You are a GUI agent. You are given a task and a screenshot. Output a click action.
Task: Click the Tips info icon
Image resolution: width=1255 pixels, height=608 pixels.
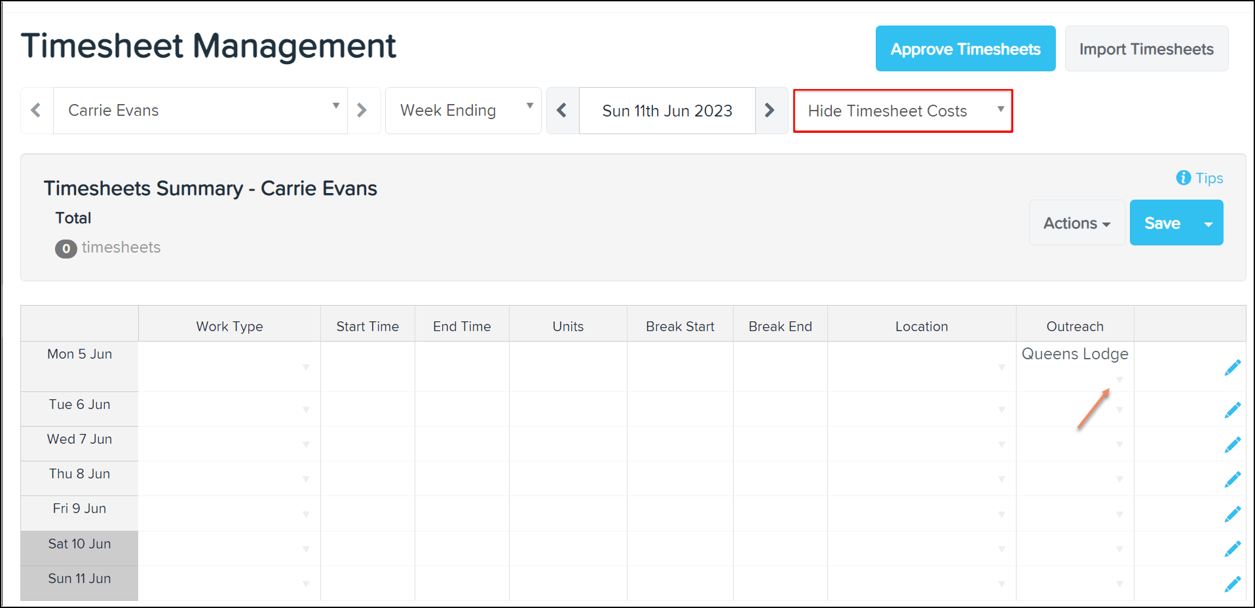[x=1183, y=177]
